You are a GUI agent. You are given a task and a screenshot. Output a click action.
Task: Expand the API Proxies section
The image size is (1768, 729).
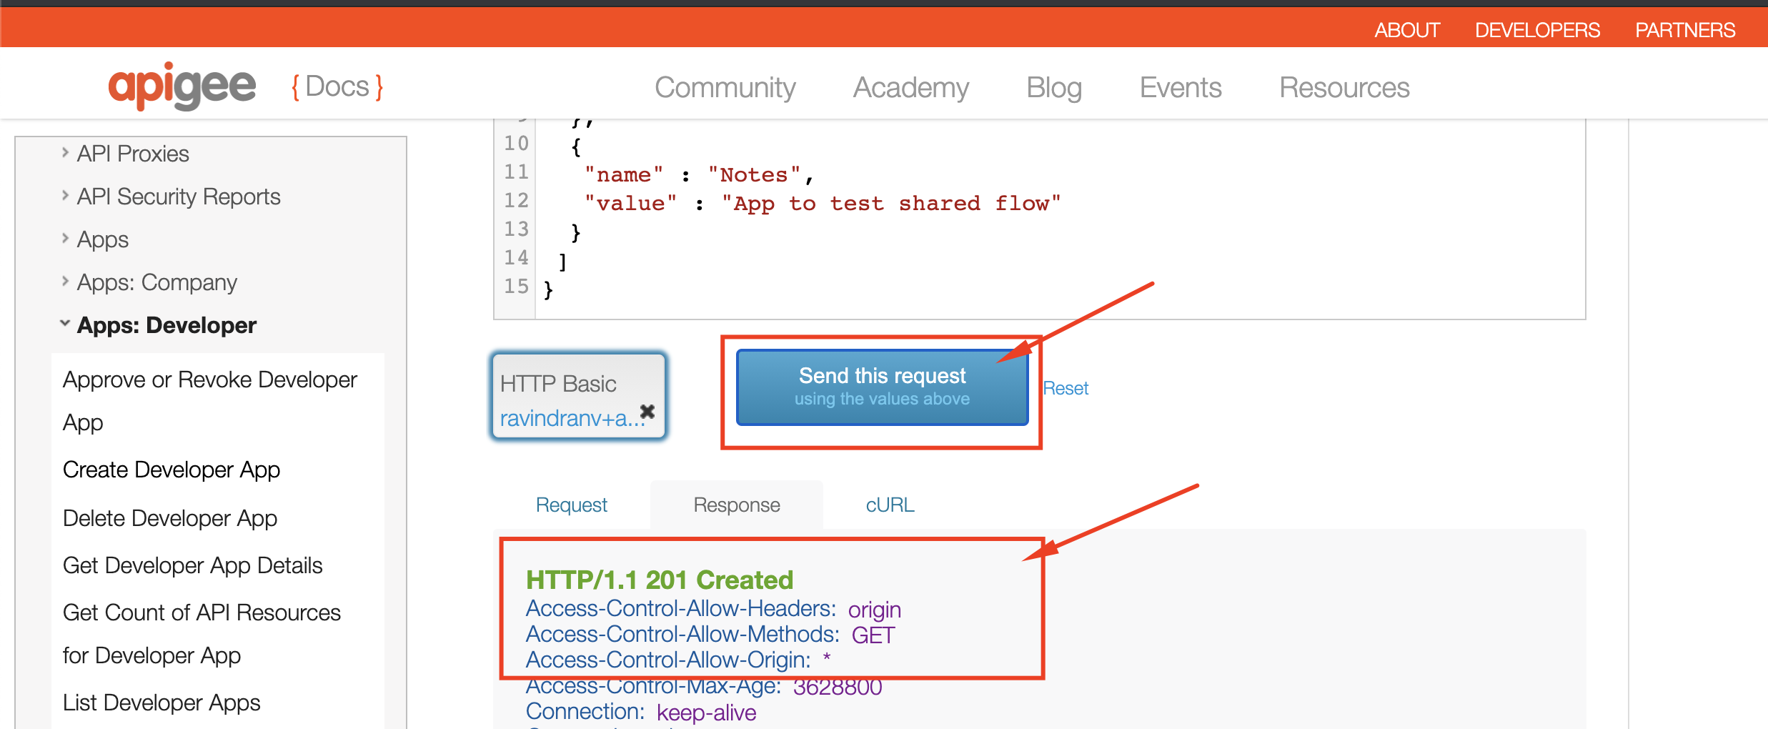[x=65, y=152]
